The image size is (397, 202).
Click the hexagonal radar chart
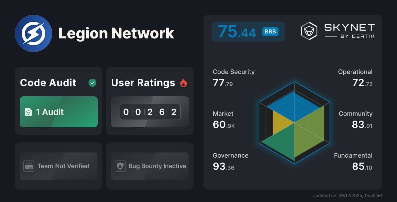(294, 124)
